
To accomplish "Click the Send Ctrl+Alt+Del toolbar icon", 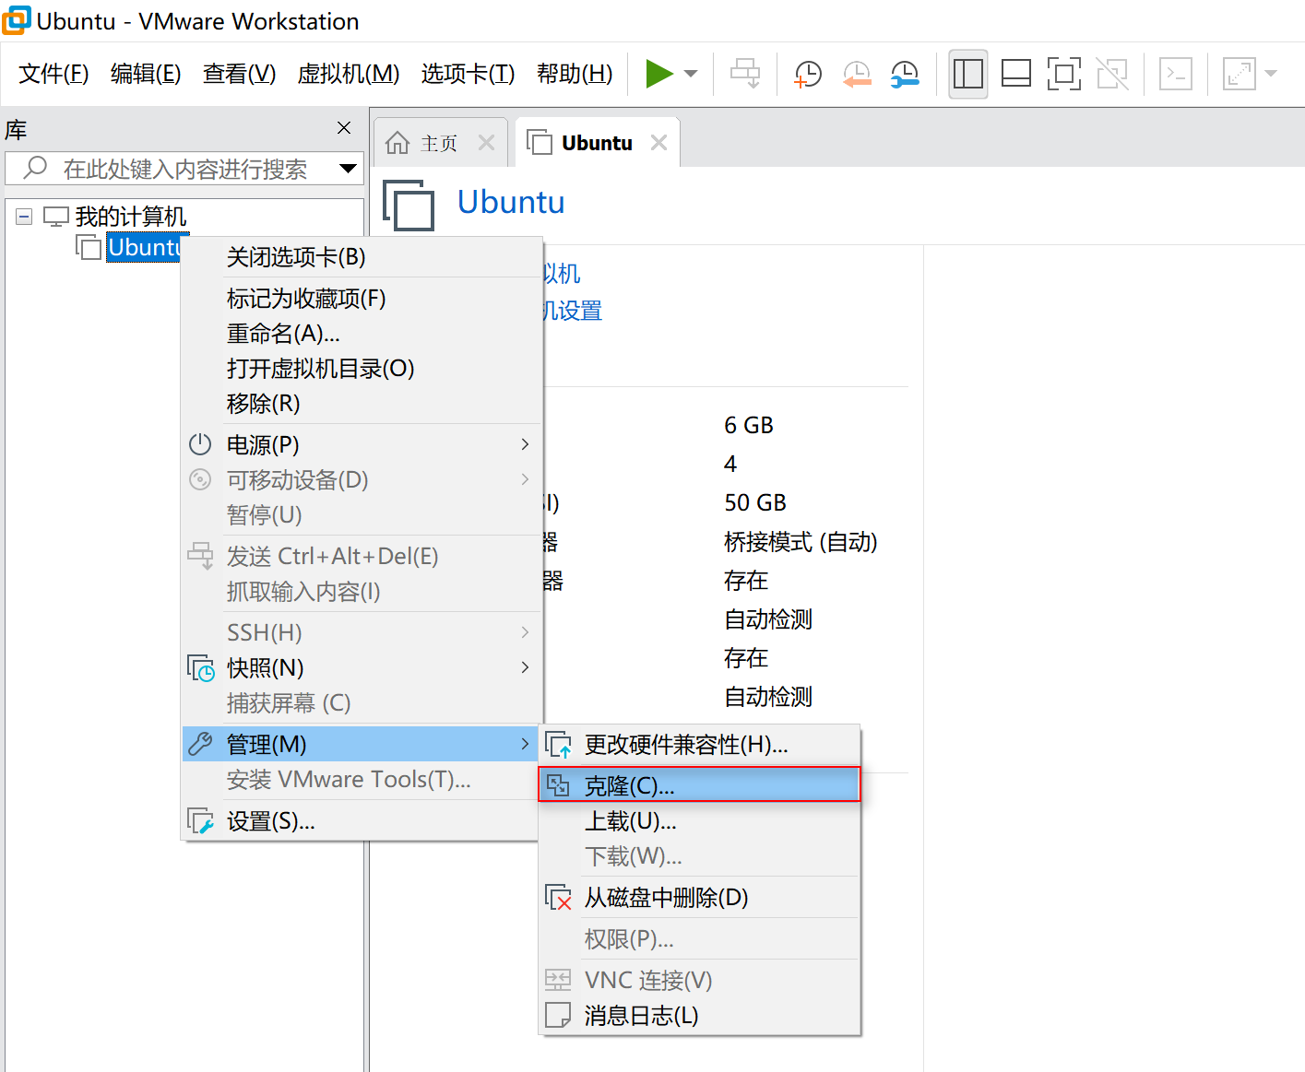I will coord(745,74).
